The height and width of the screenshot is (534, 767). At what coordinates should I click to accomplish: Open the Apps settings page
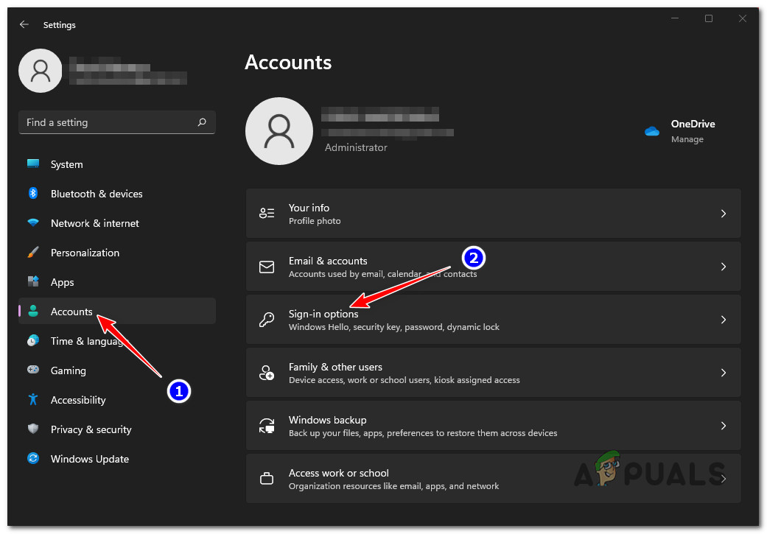(117, 281)
